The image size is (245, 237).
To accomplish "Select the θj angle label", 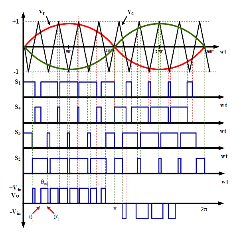I will click(31, 217).
